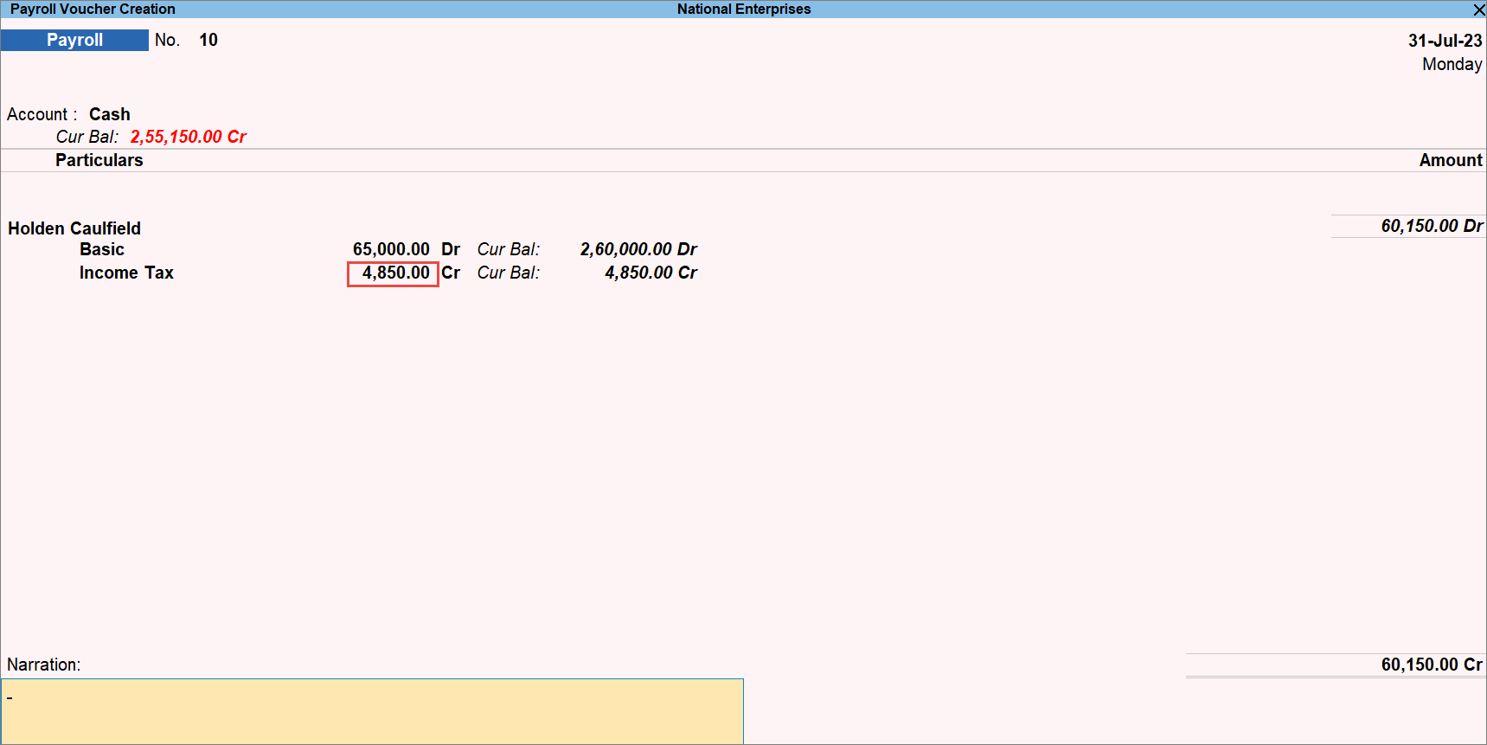
Task: Select the Income Tax pay head
Action: pos(126,273)
